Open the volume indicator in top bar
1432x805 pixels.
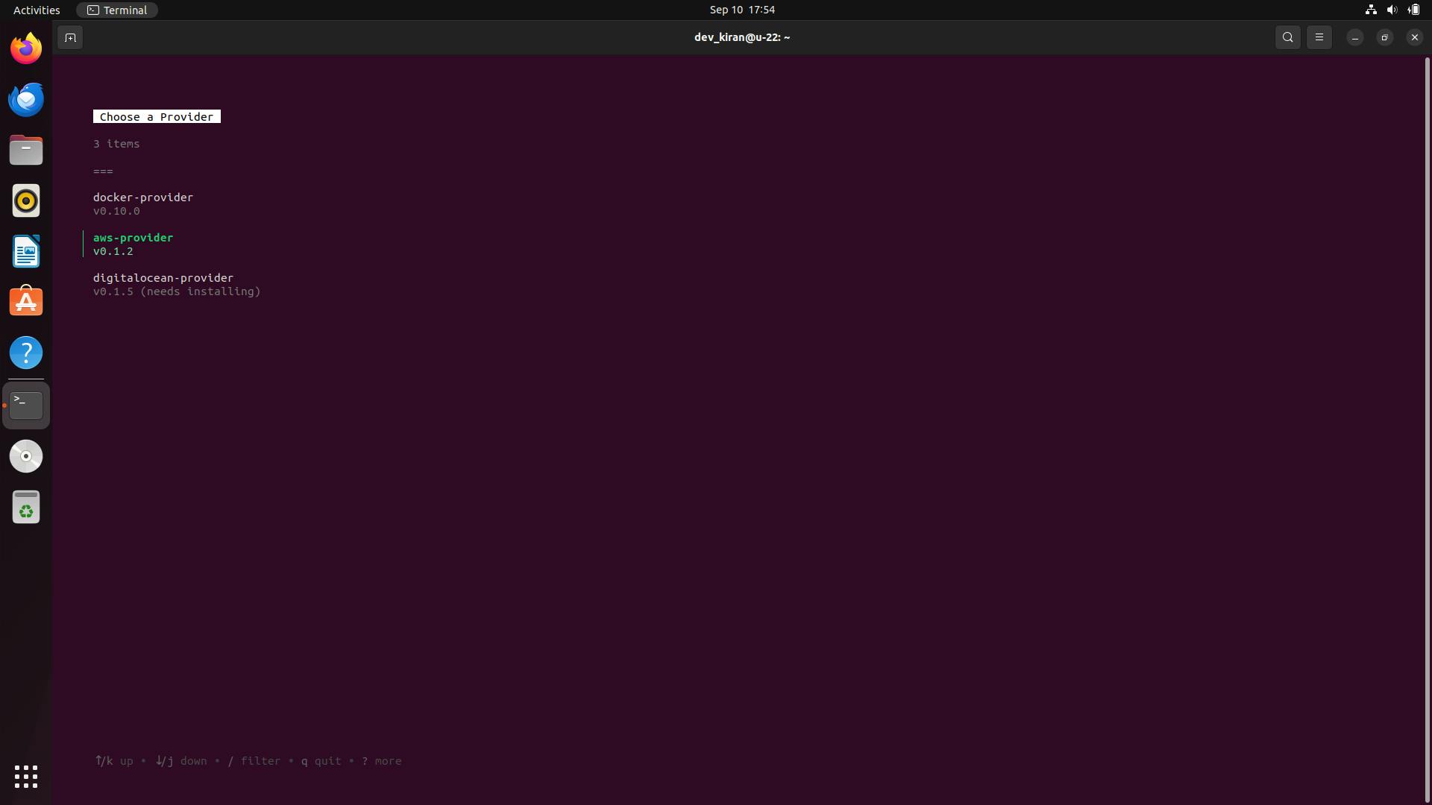(1392, 10)
